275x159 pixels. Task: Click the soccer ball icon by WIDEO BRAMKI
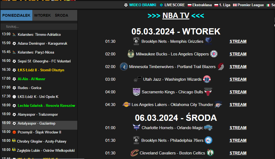coord(126,5)
